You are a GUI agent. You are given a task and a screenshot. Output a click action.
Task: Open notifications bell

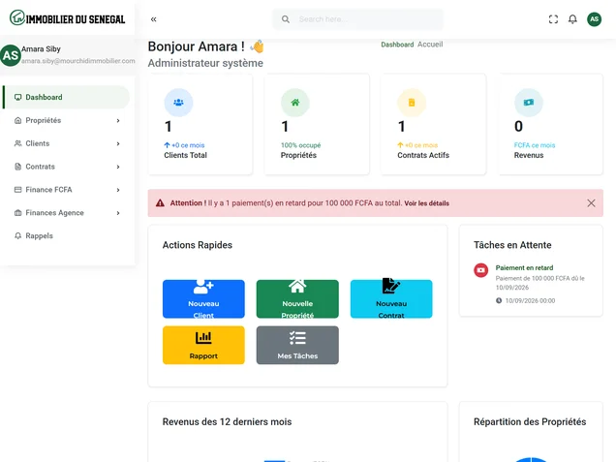coord(572,19)
